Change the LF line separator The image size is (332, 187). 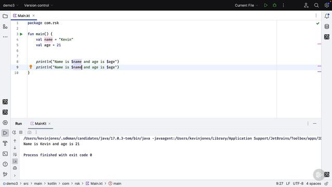[x=288, y=183]
